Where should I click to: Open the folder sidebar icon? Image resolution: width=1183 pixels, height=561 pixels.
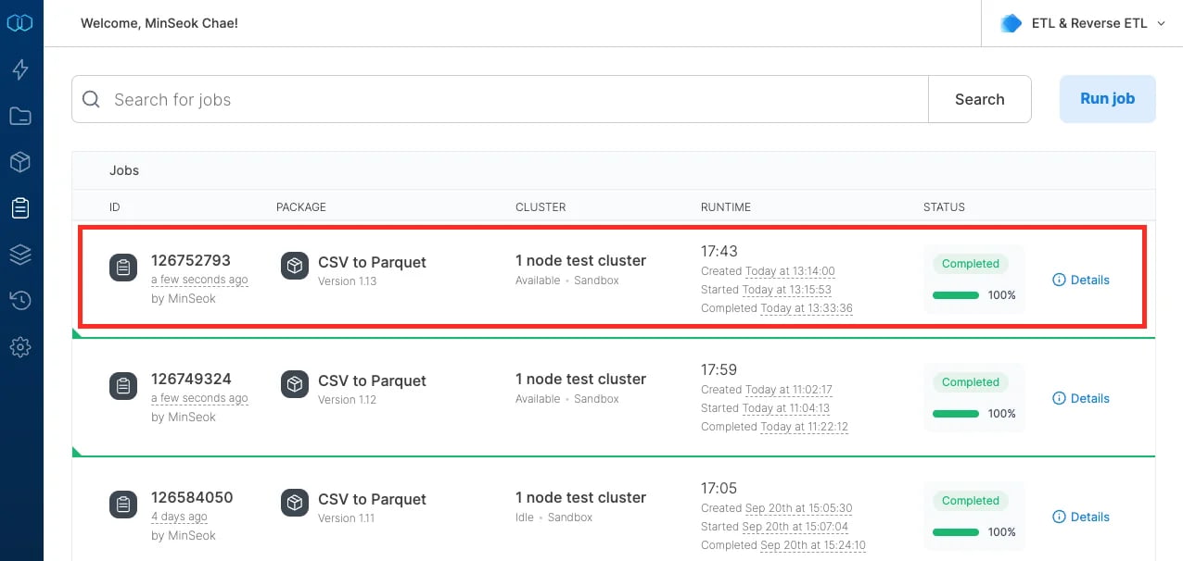coord(20,116)
